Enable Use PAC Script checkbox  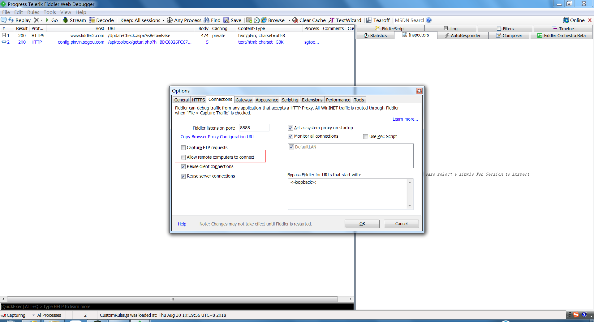point(366,136)
